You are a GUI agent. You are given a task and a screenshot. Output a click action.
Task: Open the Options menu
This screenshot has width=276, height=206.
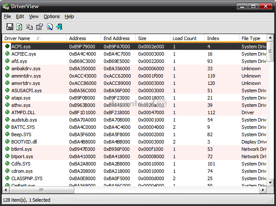(52, 16)
